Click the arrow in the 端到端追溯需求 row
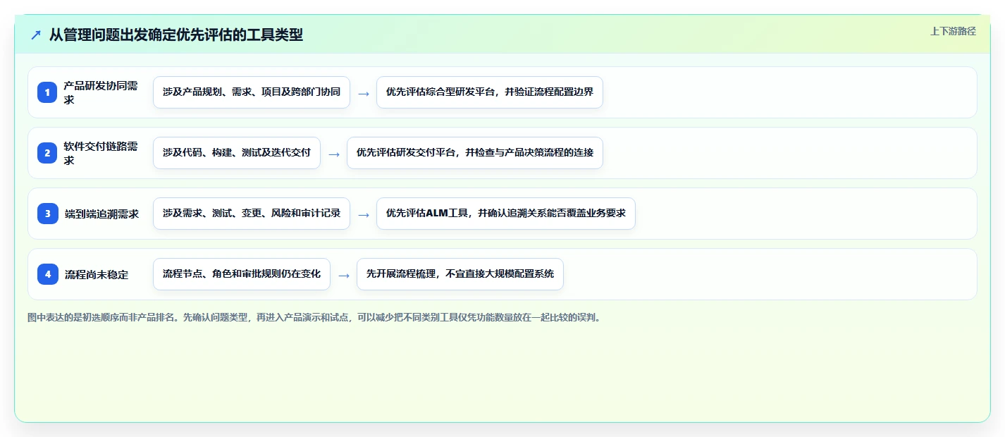Image resolution: width=1005 pixels, height=437 pixels. 363,214
